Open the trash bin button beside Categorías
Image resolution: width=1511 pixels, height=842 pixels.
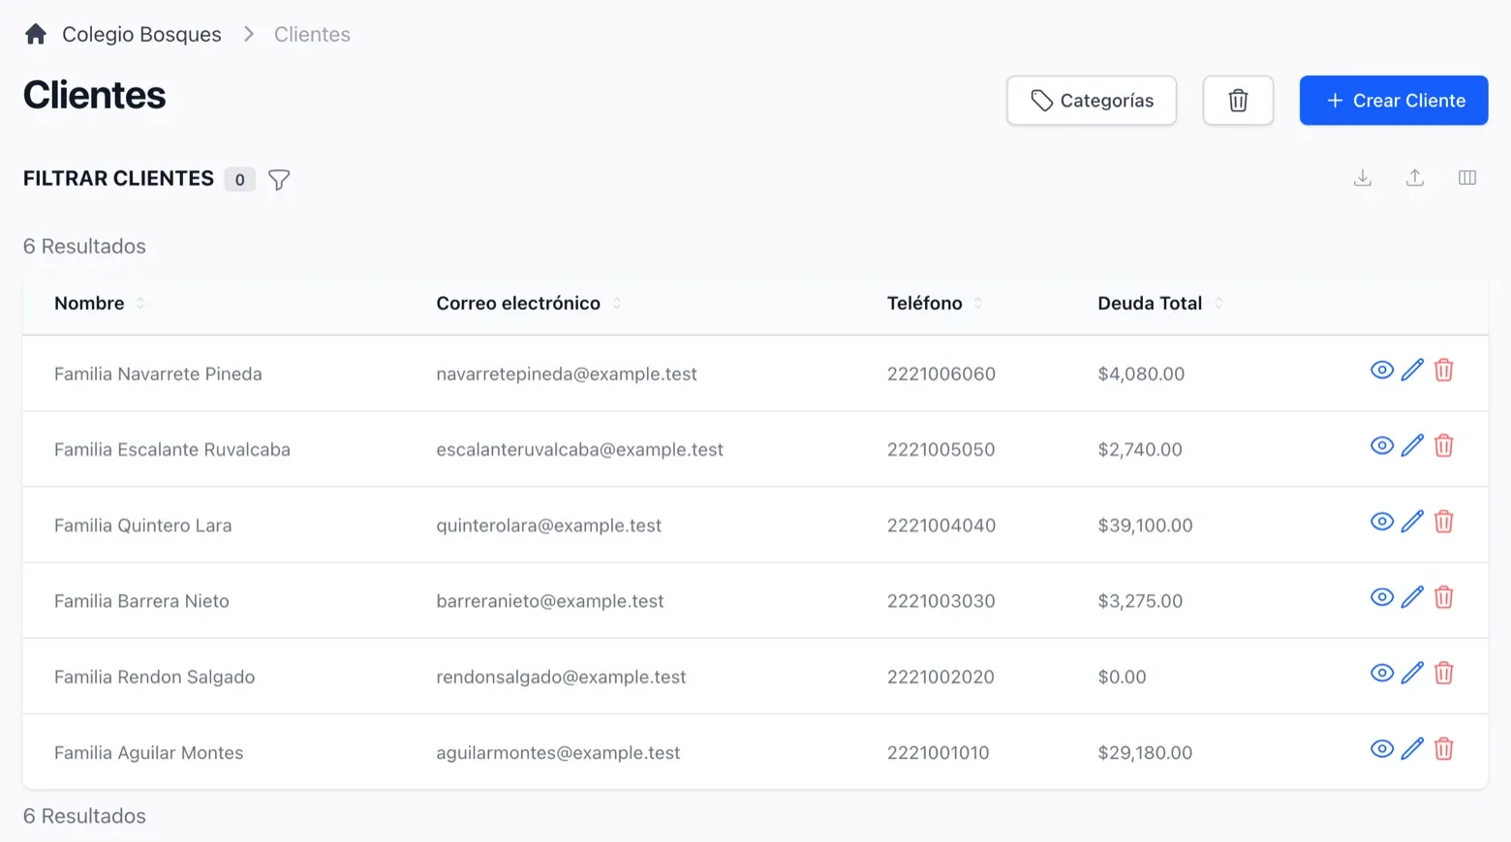(x=1238, y=101)
